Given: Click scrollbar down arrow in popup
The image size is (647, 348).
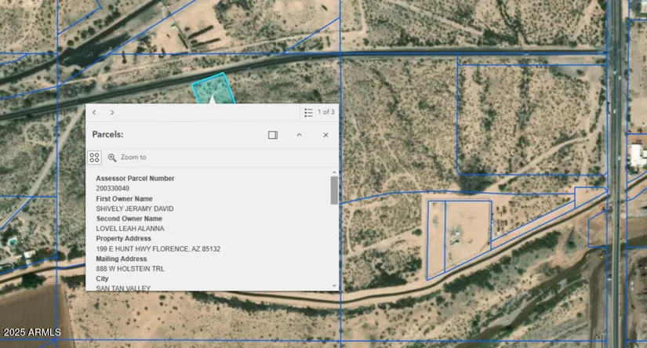Looking at the screenshot, I should (334, 286).
